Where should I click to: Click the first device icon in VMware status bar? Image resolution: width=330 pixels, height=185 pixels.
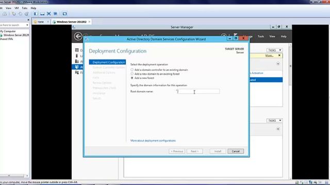tap(297, 182)
